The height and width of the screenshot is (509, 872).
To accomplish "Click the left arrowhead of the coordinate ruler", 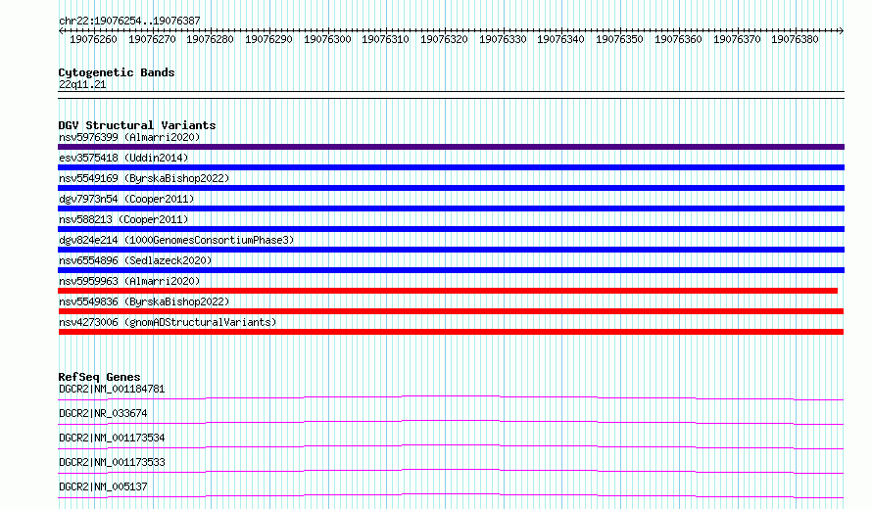I will click(61, 30).
